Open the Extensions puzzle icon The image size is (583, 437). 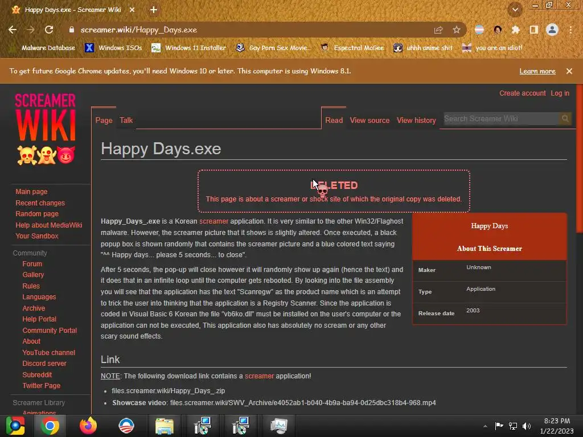pos(516,30)
